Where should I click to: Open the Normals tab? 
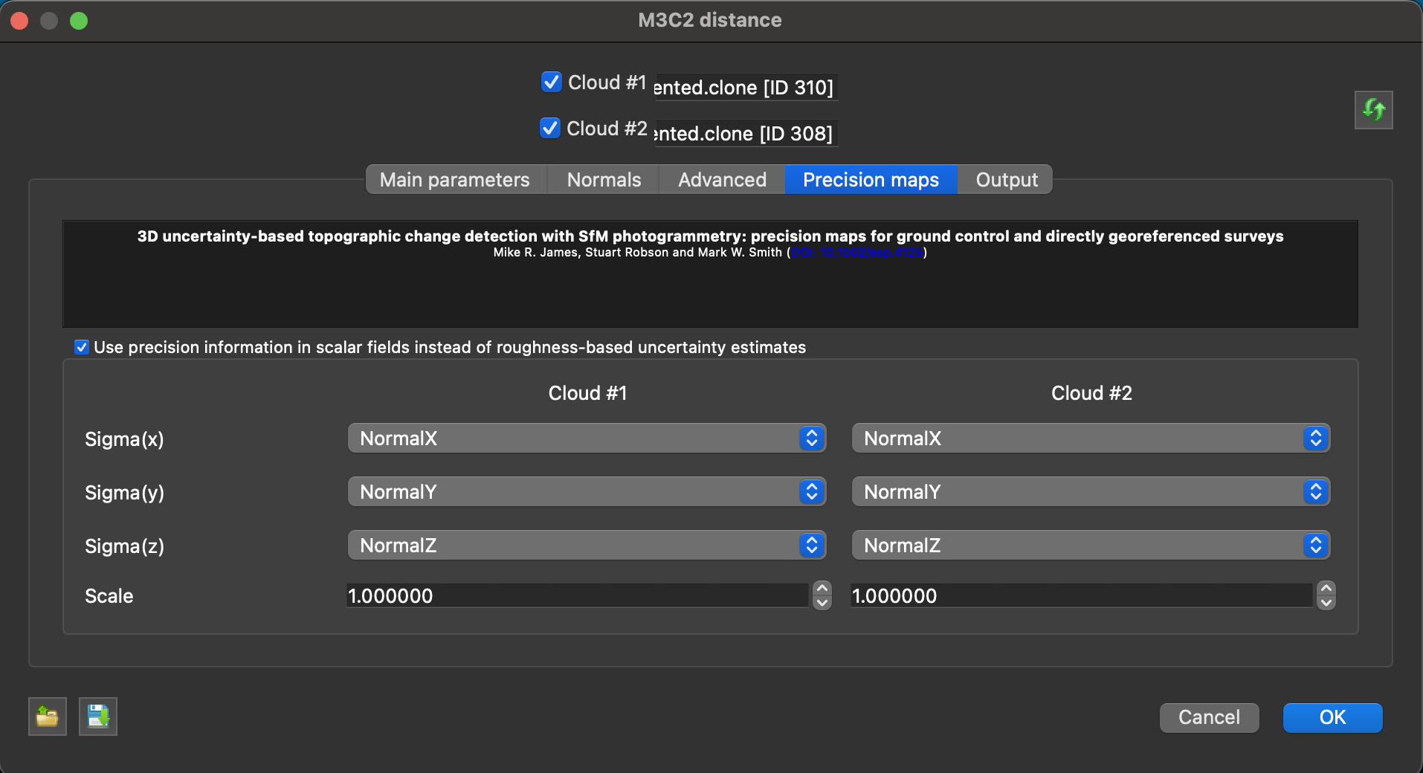click(x=604, y=180)
